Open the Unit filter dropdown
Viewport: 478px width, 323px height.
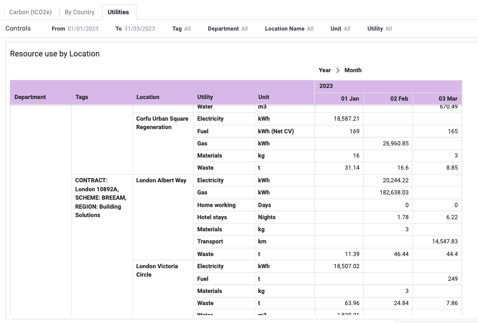(340, 28)
